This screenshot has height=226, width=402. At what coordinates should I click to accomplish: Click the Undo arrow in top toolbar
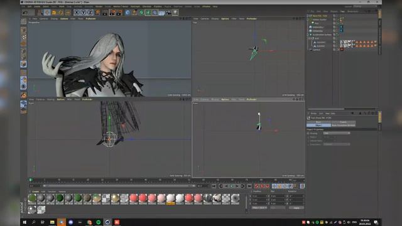tap(25, 13)
